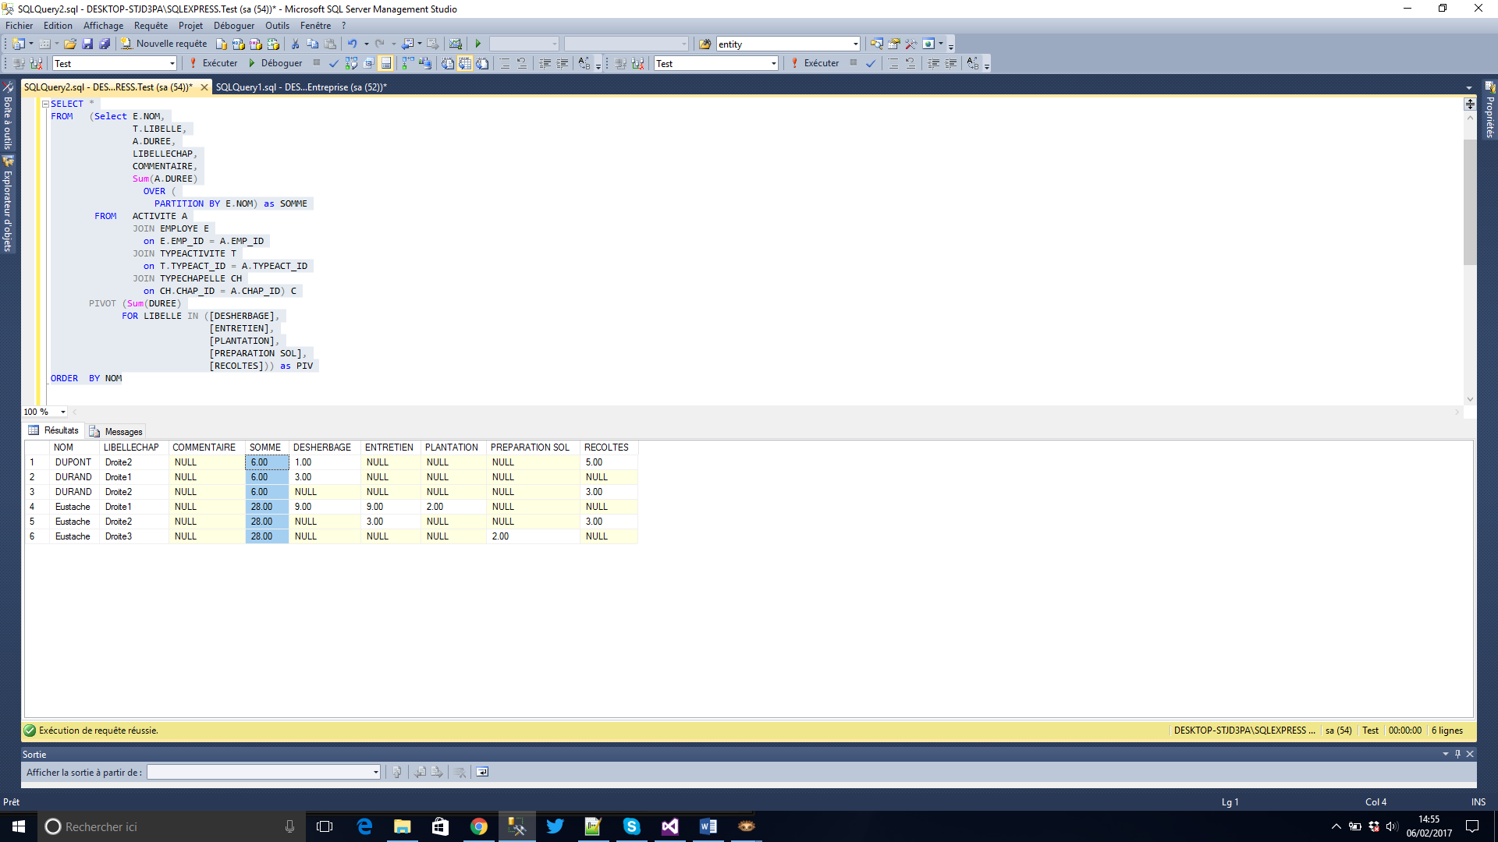Open the Sortie panel options dropdown arrow
This screenshot has height=842, width=1498.
[1446, 754]
